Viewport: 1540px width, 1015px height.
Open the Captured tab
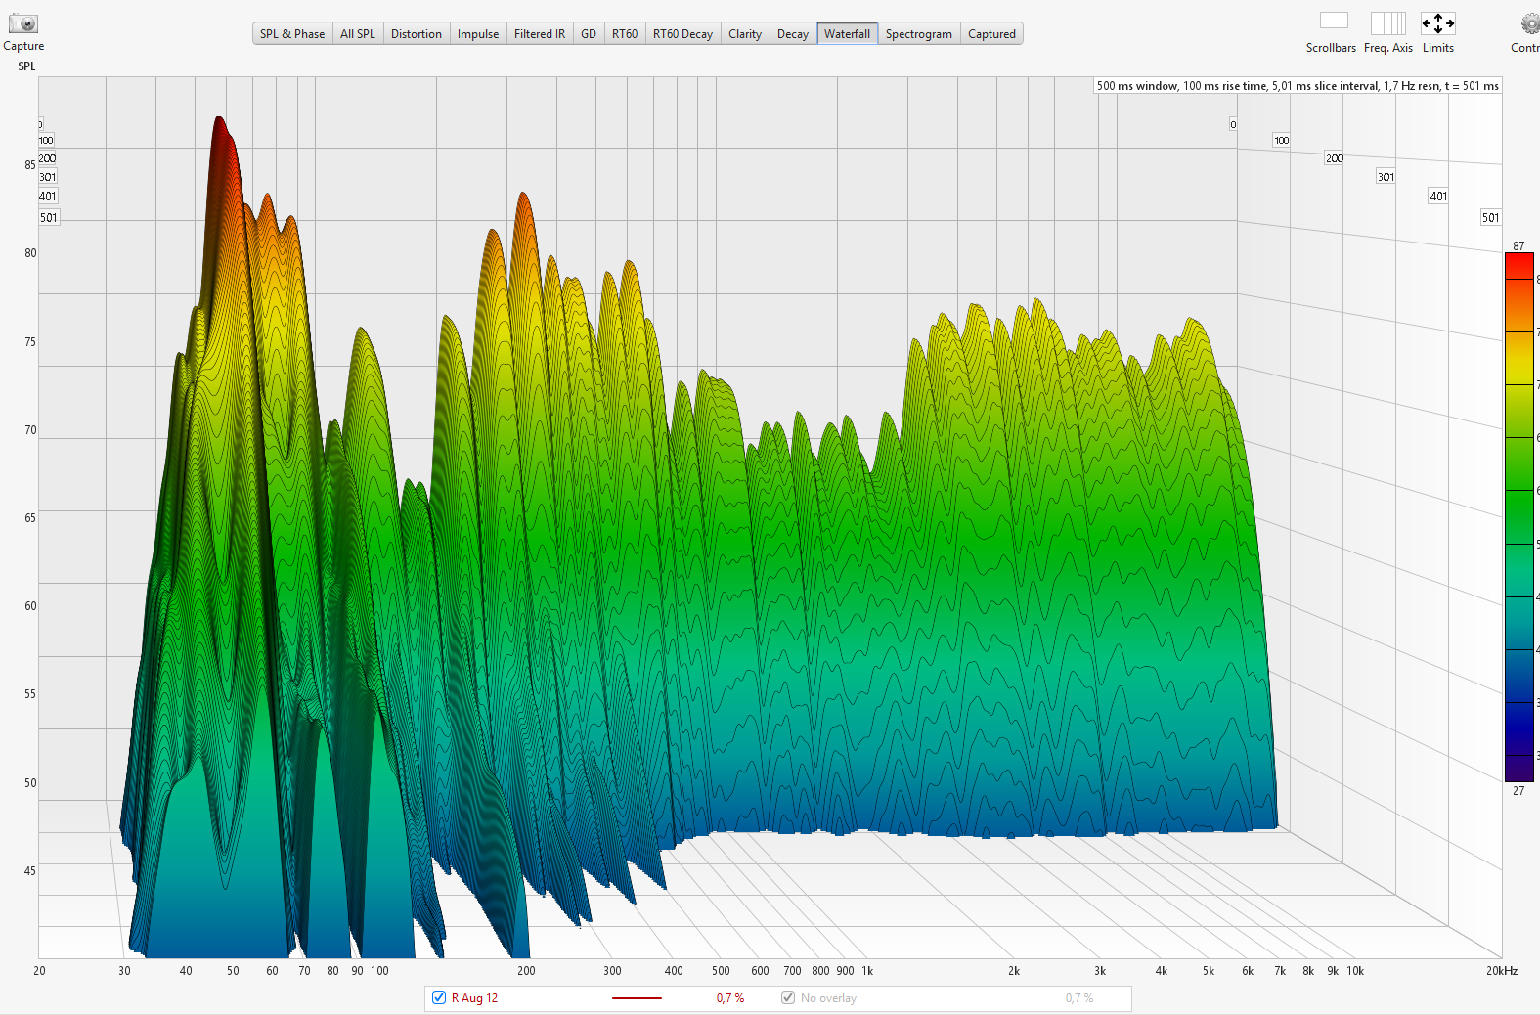(x=991, y=34)
